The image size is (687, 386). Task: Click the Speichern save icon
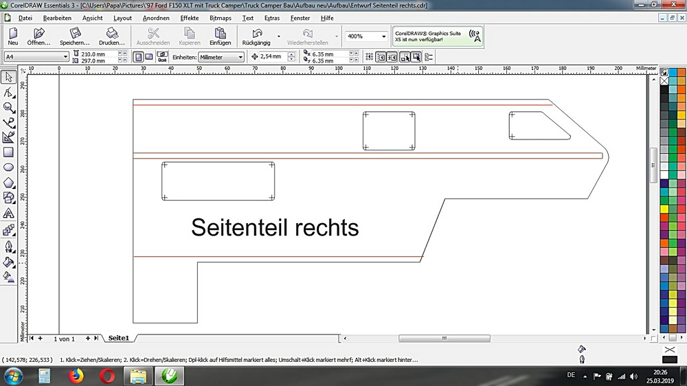(x=75, y=34)
